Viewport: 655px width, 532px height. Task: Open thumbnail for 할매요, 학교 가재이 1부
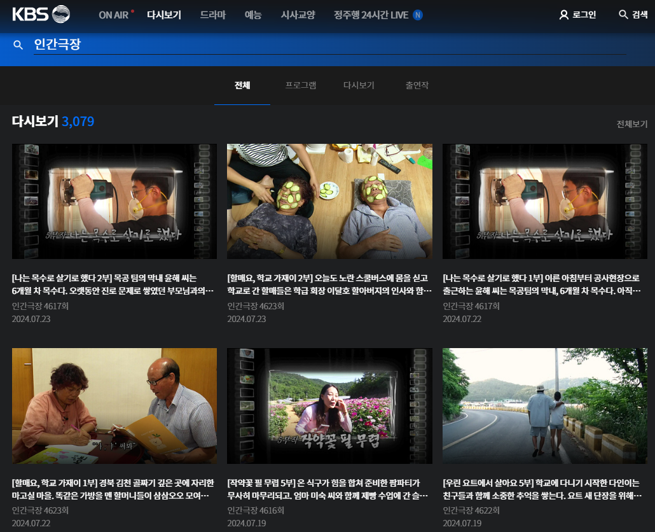pos(114,406)
